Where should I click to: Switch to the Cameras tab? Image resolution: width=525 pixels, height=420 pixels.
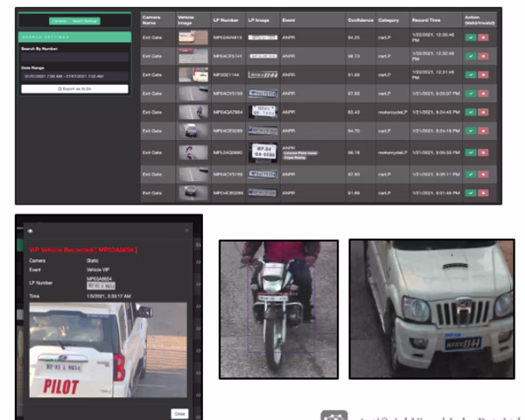coord(59,21)
